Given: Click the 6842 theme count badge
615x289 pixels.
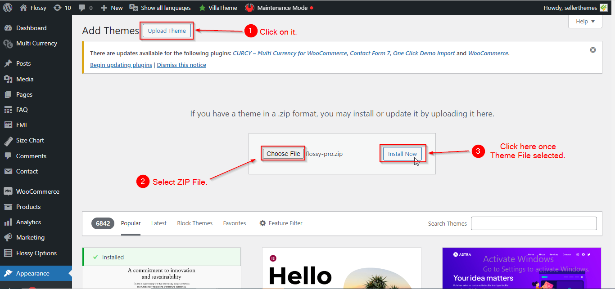Looking at the screenshot, I should 103,223.
